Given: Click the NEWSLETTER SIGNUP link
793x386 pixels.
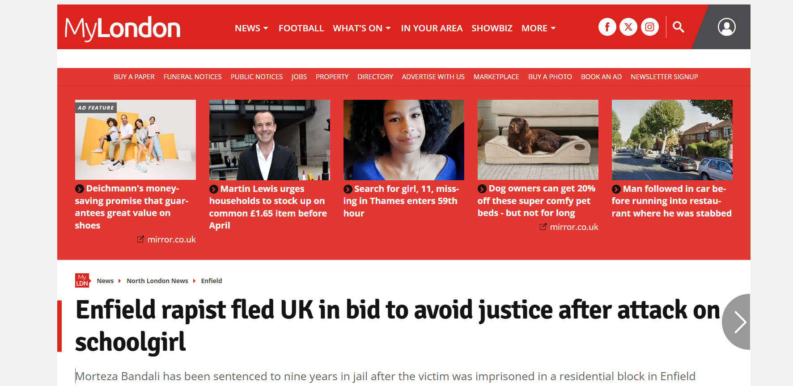Looking at the screenshot, I should [x=664, y=77].
